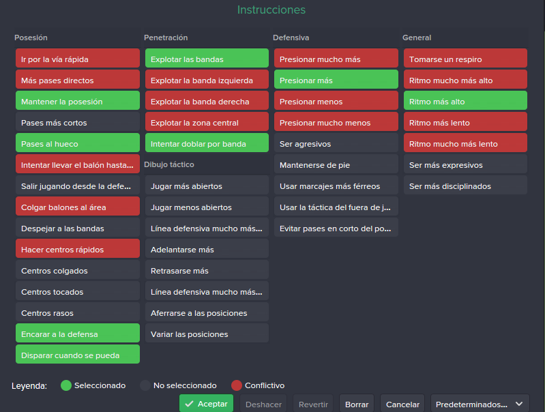Viewport: 545px width, 412px height.
Task: Disable Ritmo más alto
Action: point(465,102)
